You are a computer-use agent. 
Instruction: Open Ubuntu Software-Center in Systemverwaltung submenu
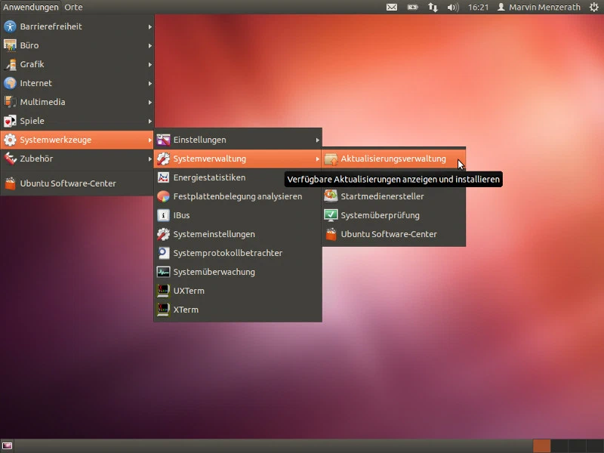click(393, 234)
